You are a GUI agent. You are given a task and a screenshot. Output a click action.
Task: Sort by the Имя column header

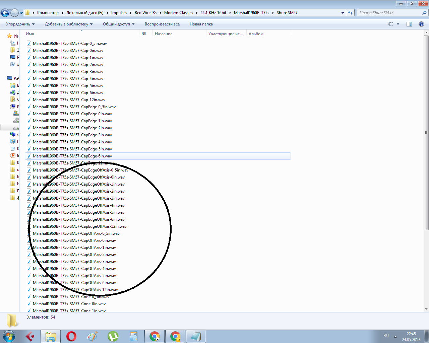click(x=81, y=34)
